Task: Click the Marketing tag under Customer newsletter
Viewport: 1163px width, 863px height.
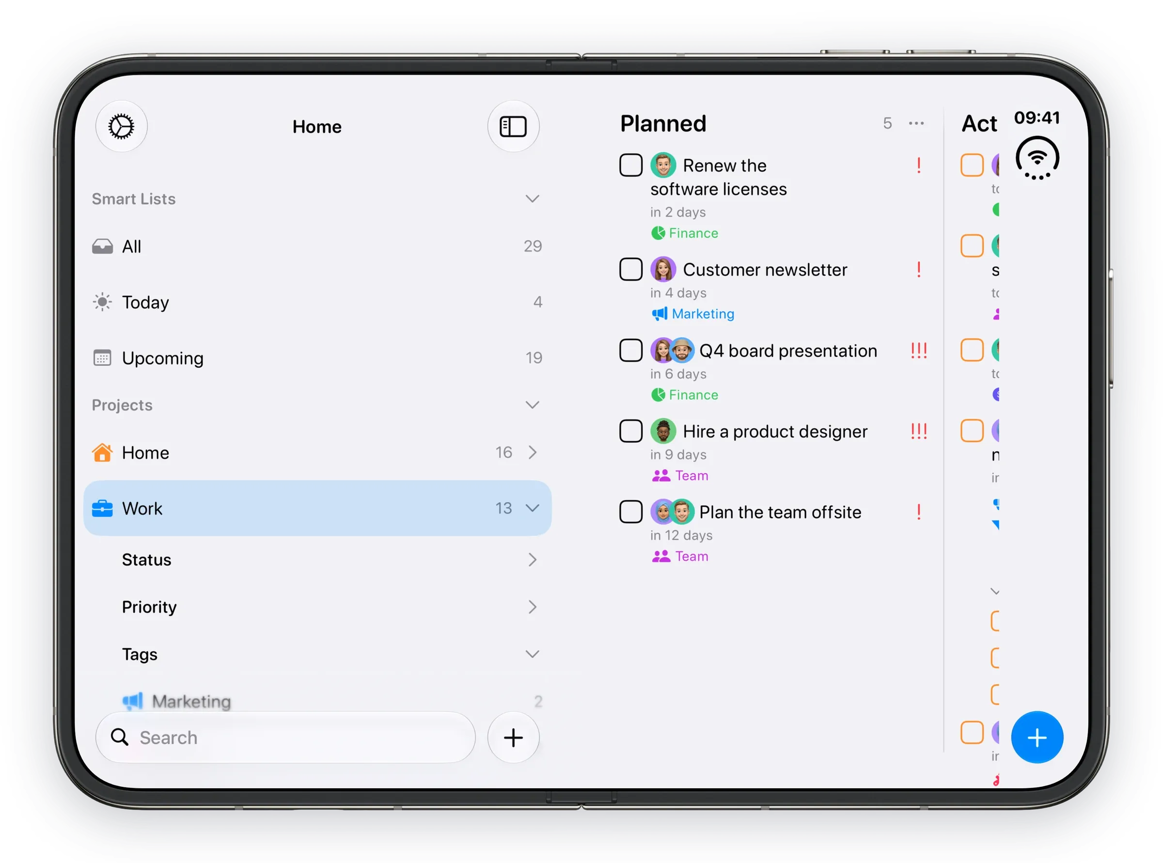Action: [692, 313]
